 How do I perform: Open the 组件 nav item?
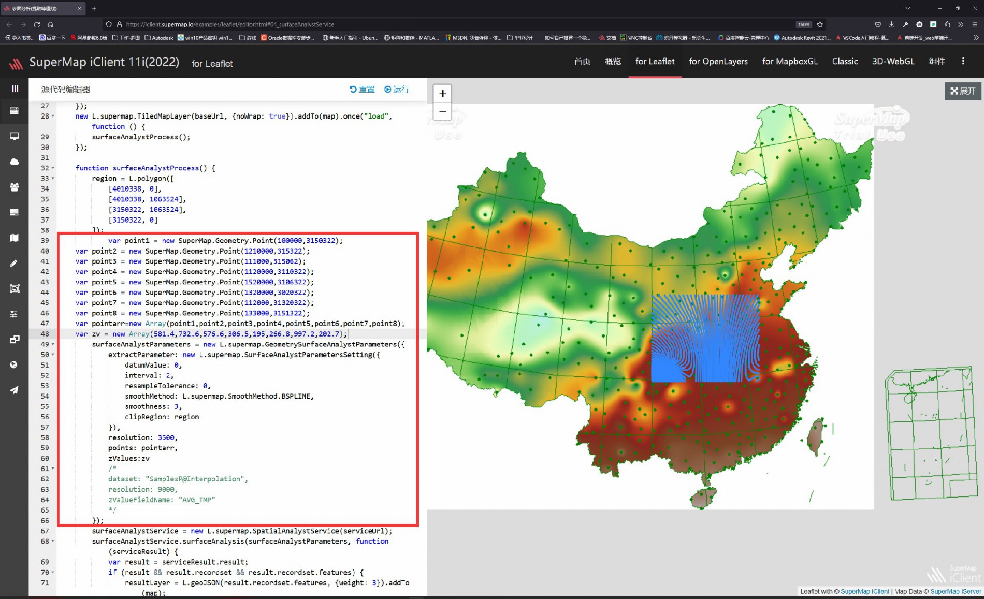[x=936, y=61]
